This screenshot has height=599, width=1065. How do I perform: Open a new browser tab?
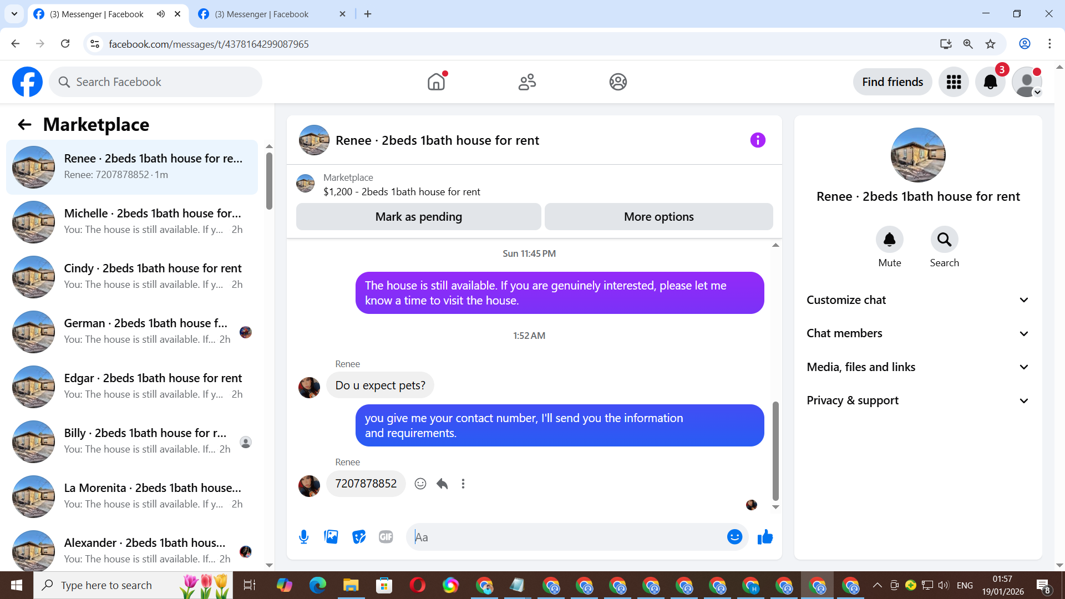click(368, 14)
